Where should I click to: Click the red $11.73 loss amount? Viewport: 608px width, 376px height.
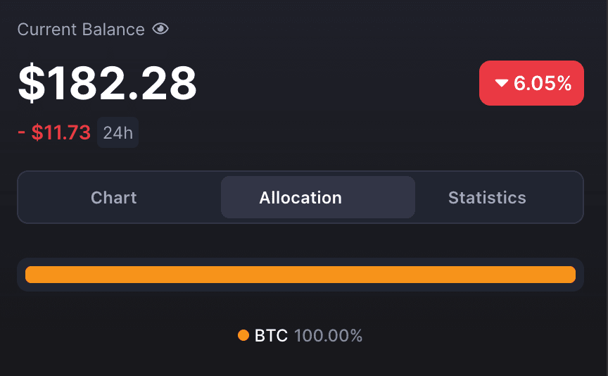tap(61, 132)
